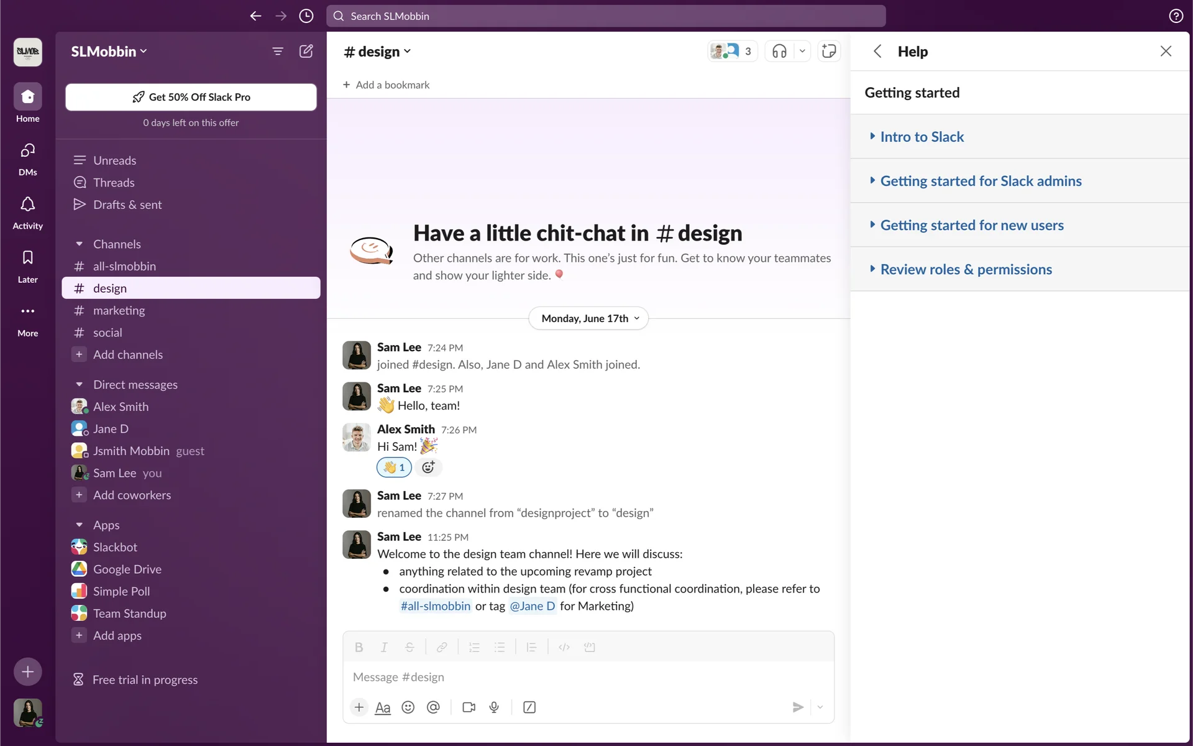
Task: Click the compose new message icon
Action: (306, 52)
